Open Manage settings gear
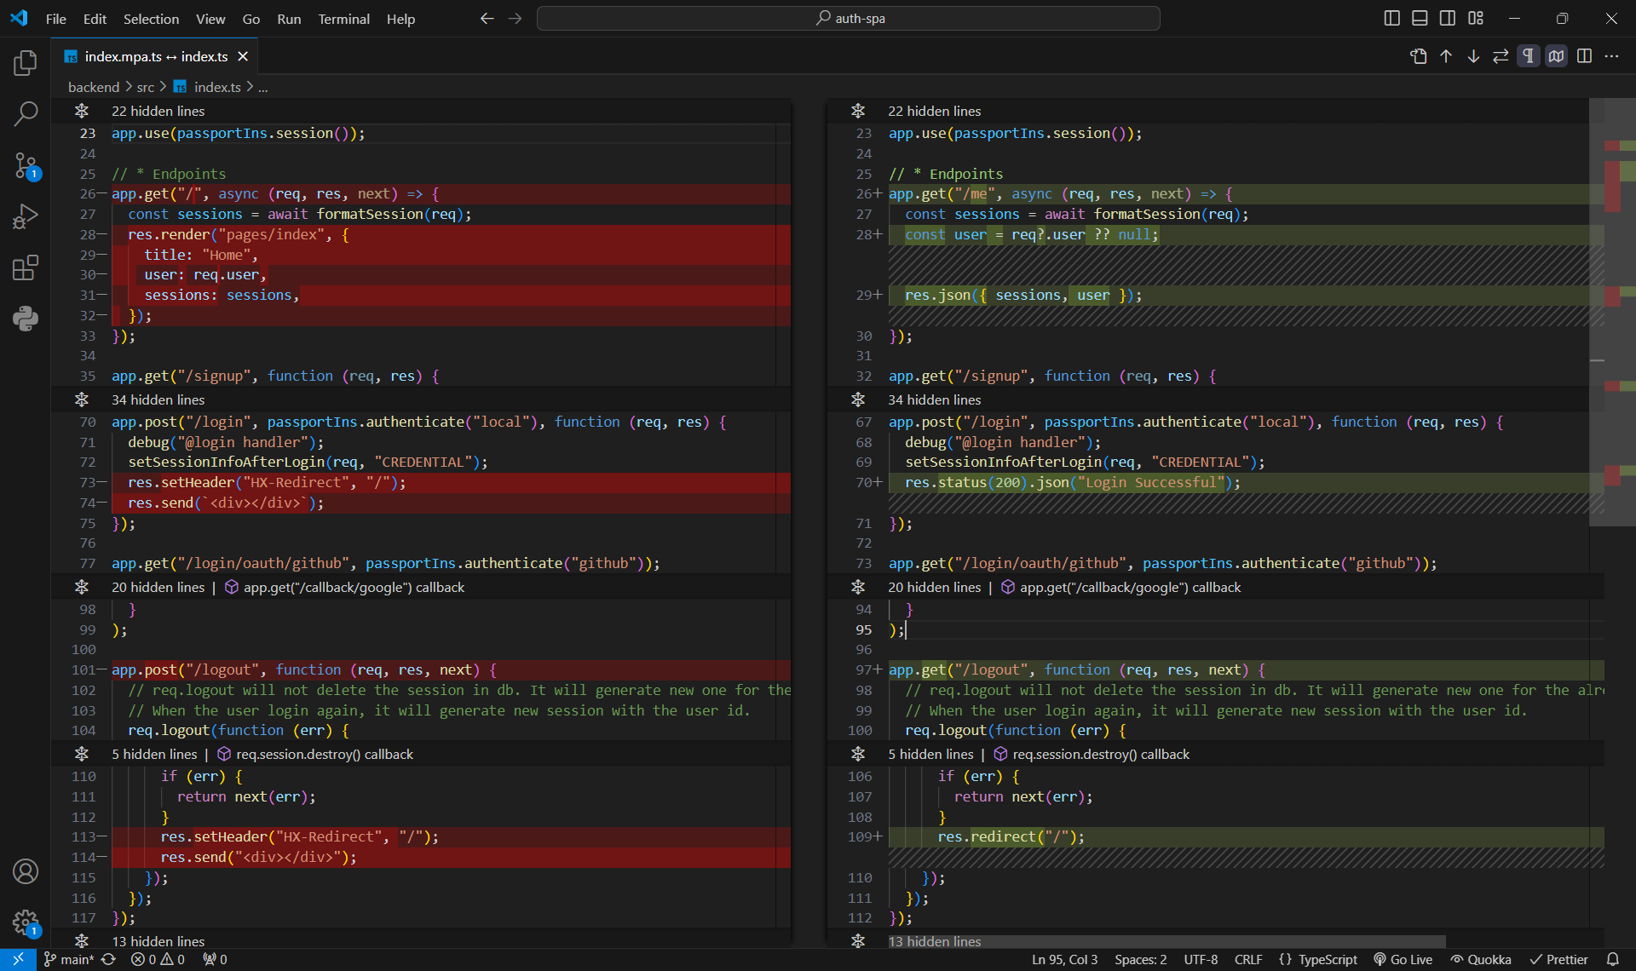The height and width of the screenshot is (971, 1636). click(x=26, y=923)
